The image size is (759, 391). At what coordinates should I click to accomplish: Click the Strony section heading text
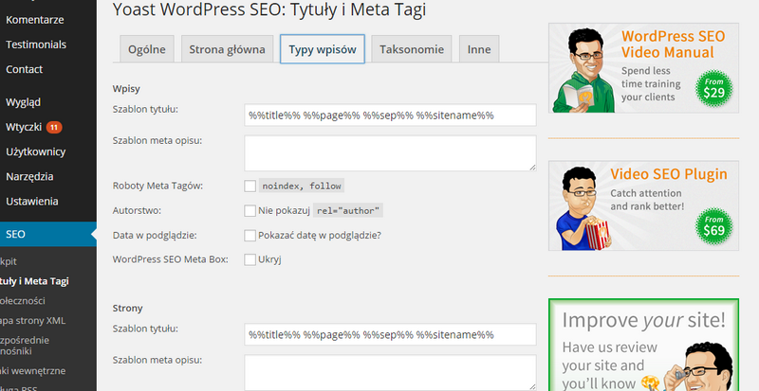(128, 309)
